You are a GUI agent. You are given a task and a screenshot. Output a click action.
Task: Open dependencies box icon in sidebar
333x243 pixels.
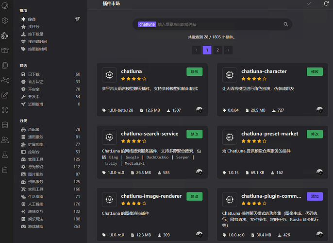point(5,51)
